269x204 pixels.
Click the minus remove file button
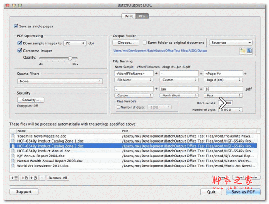42,178
